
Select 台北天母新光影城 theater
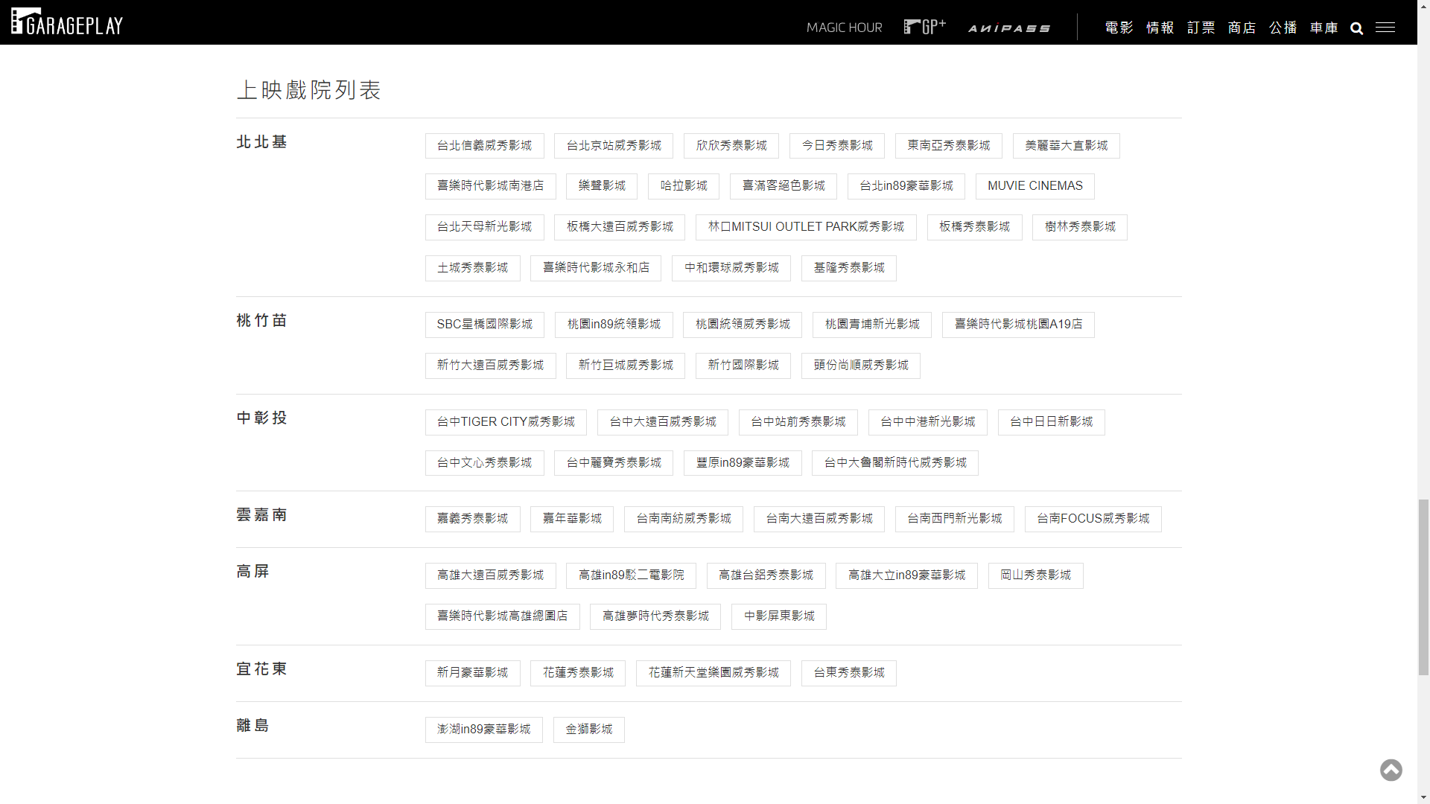pos(485,227)
